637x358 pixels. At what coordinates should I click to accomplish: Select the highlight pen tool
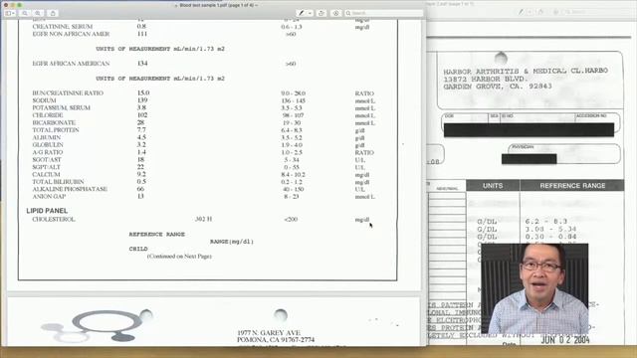[x=301, y=13]
